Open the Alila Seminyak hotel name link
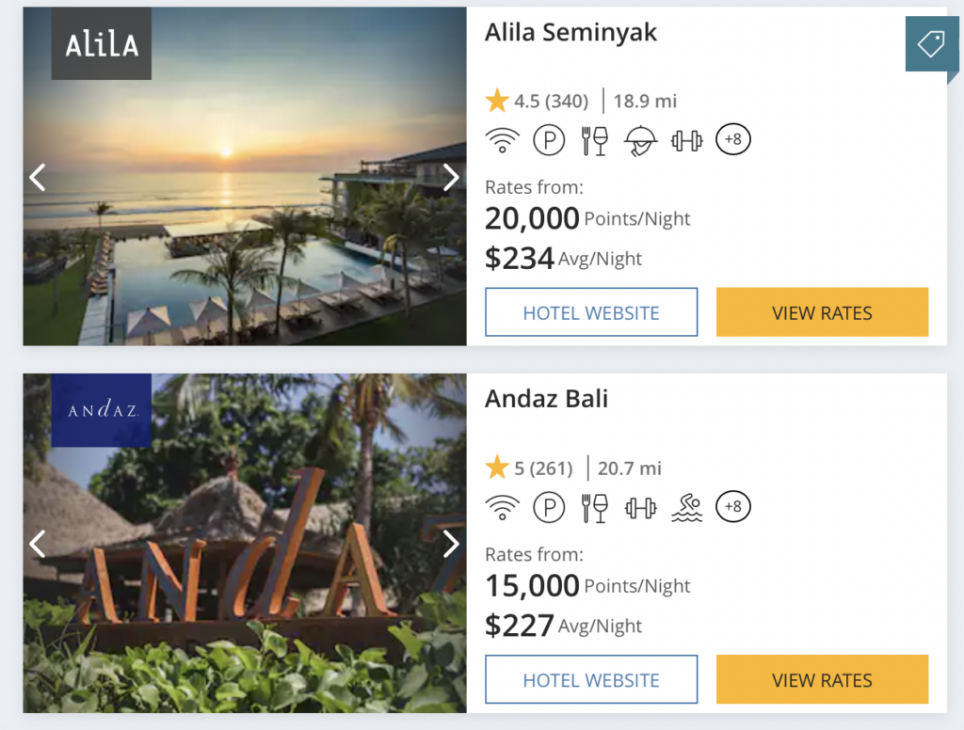 570,32
